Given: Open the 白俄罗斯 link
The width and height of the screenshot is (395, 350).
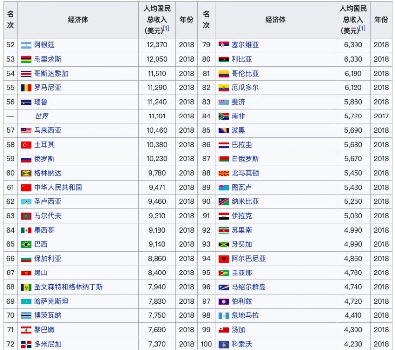Looking at the screenshot, I should (x=245, y=159).
